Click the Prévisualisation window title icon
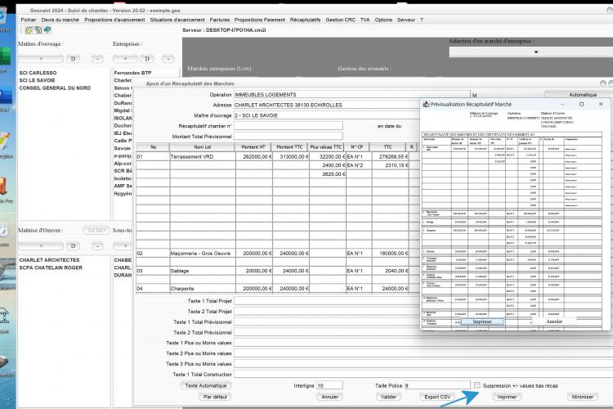613x409 pixels. pyautogui.click(x=426, y=104)
